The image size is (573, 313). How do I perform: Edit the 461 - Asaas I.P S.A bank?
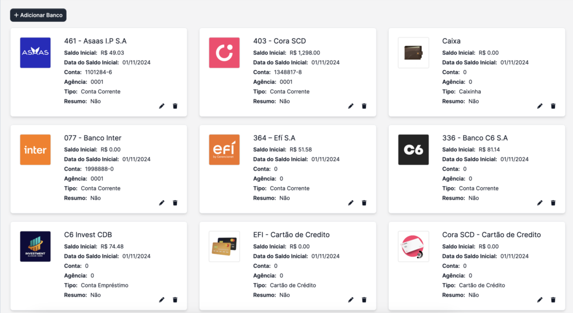tap(162, 106)
